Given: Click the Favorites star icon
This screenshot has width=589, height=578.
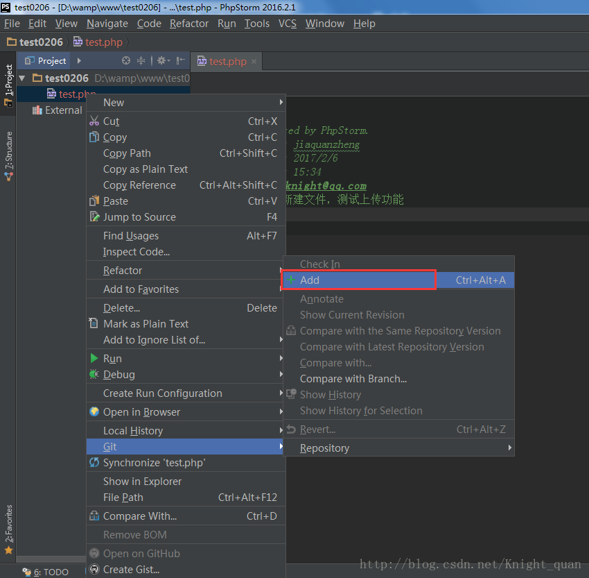Looking at the screenshot, I should click(x=8, y=550).
